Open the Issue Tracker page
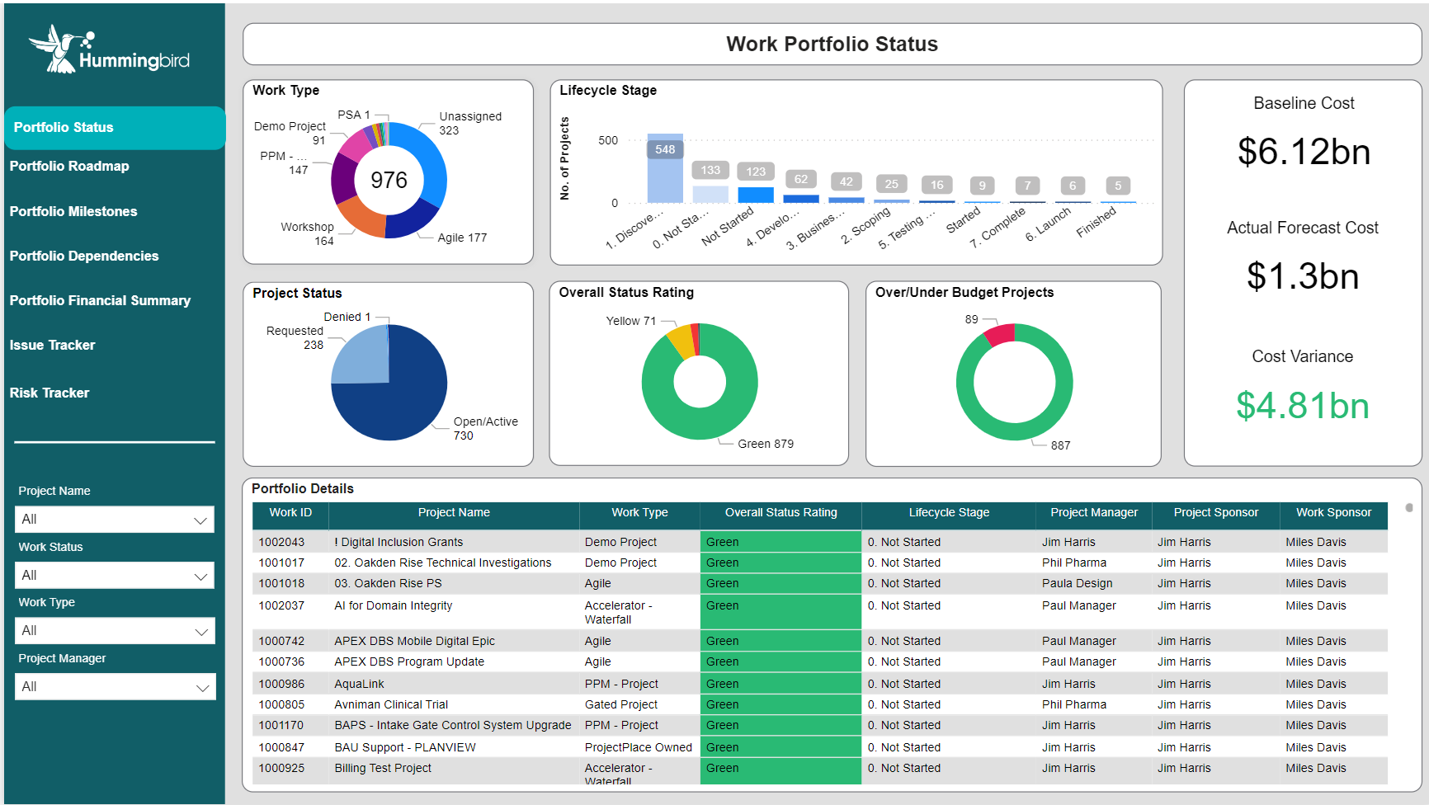The width and height of the screenshot is (1429, 805). pos(52,345)
